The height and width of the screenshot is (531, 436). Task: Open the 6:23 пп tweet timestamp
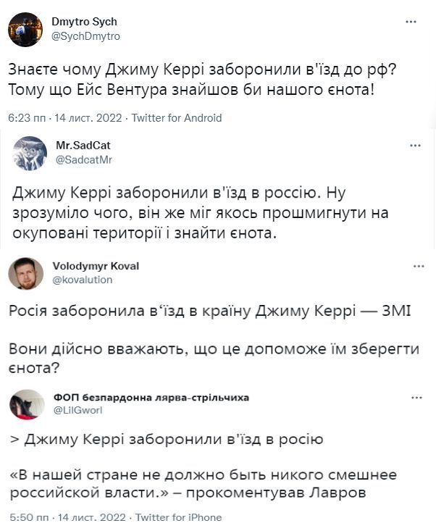pyautogui.click(x=26, y=117)
